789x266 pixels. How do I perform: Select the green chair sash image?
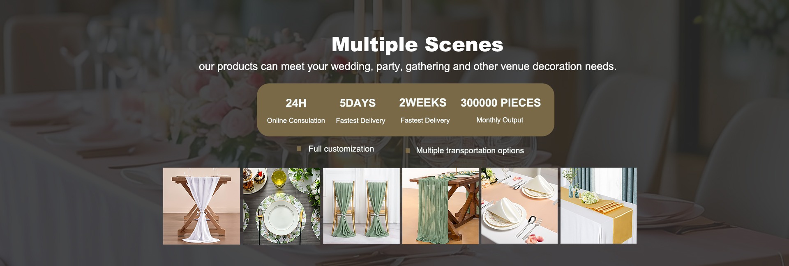coord(361,206)
